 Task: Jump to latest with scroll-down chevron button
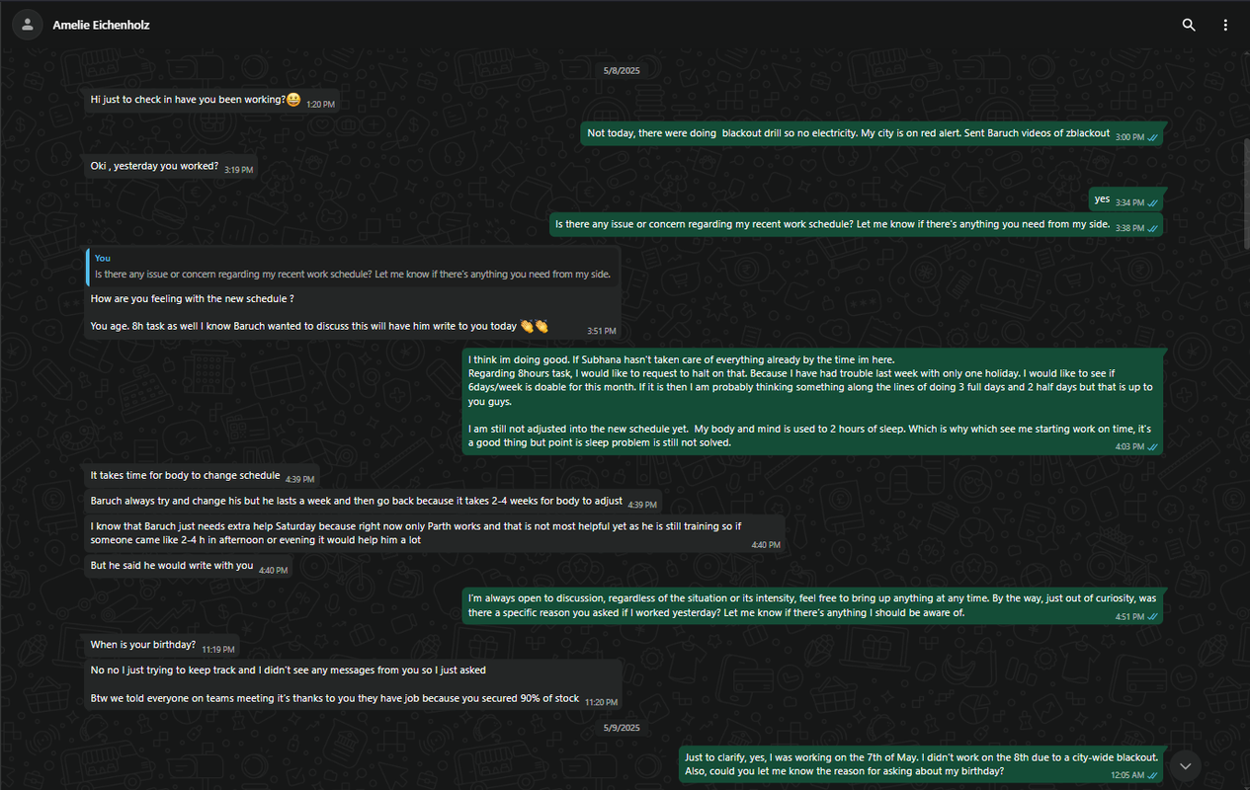[1185, 764]
